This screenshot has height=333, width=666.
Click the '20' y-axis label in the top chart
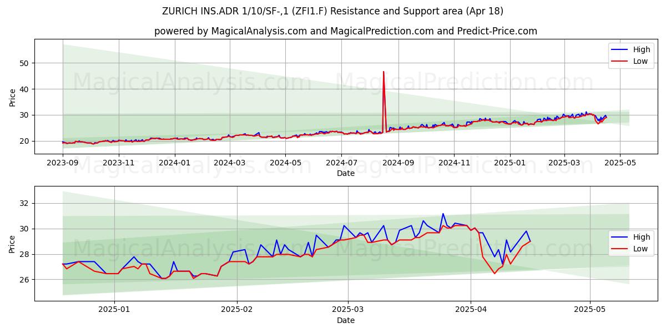(x=25, y=141)
